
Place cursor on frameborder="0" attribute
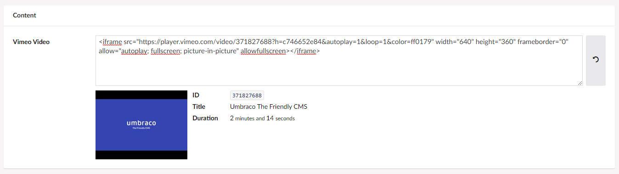(543, 42)
